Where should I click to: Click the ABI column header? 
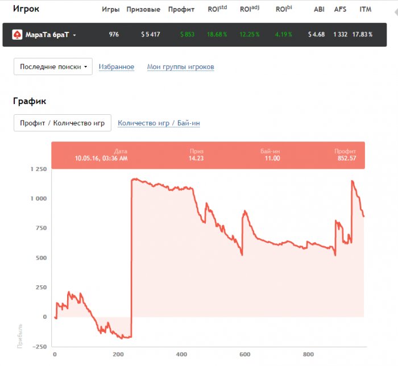[319, 10]
